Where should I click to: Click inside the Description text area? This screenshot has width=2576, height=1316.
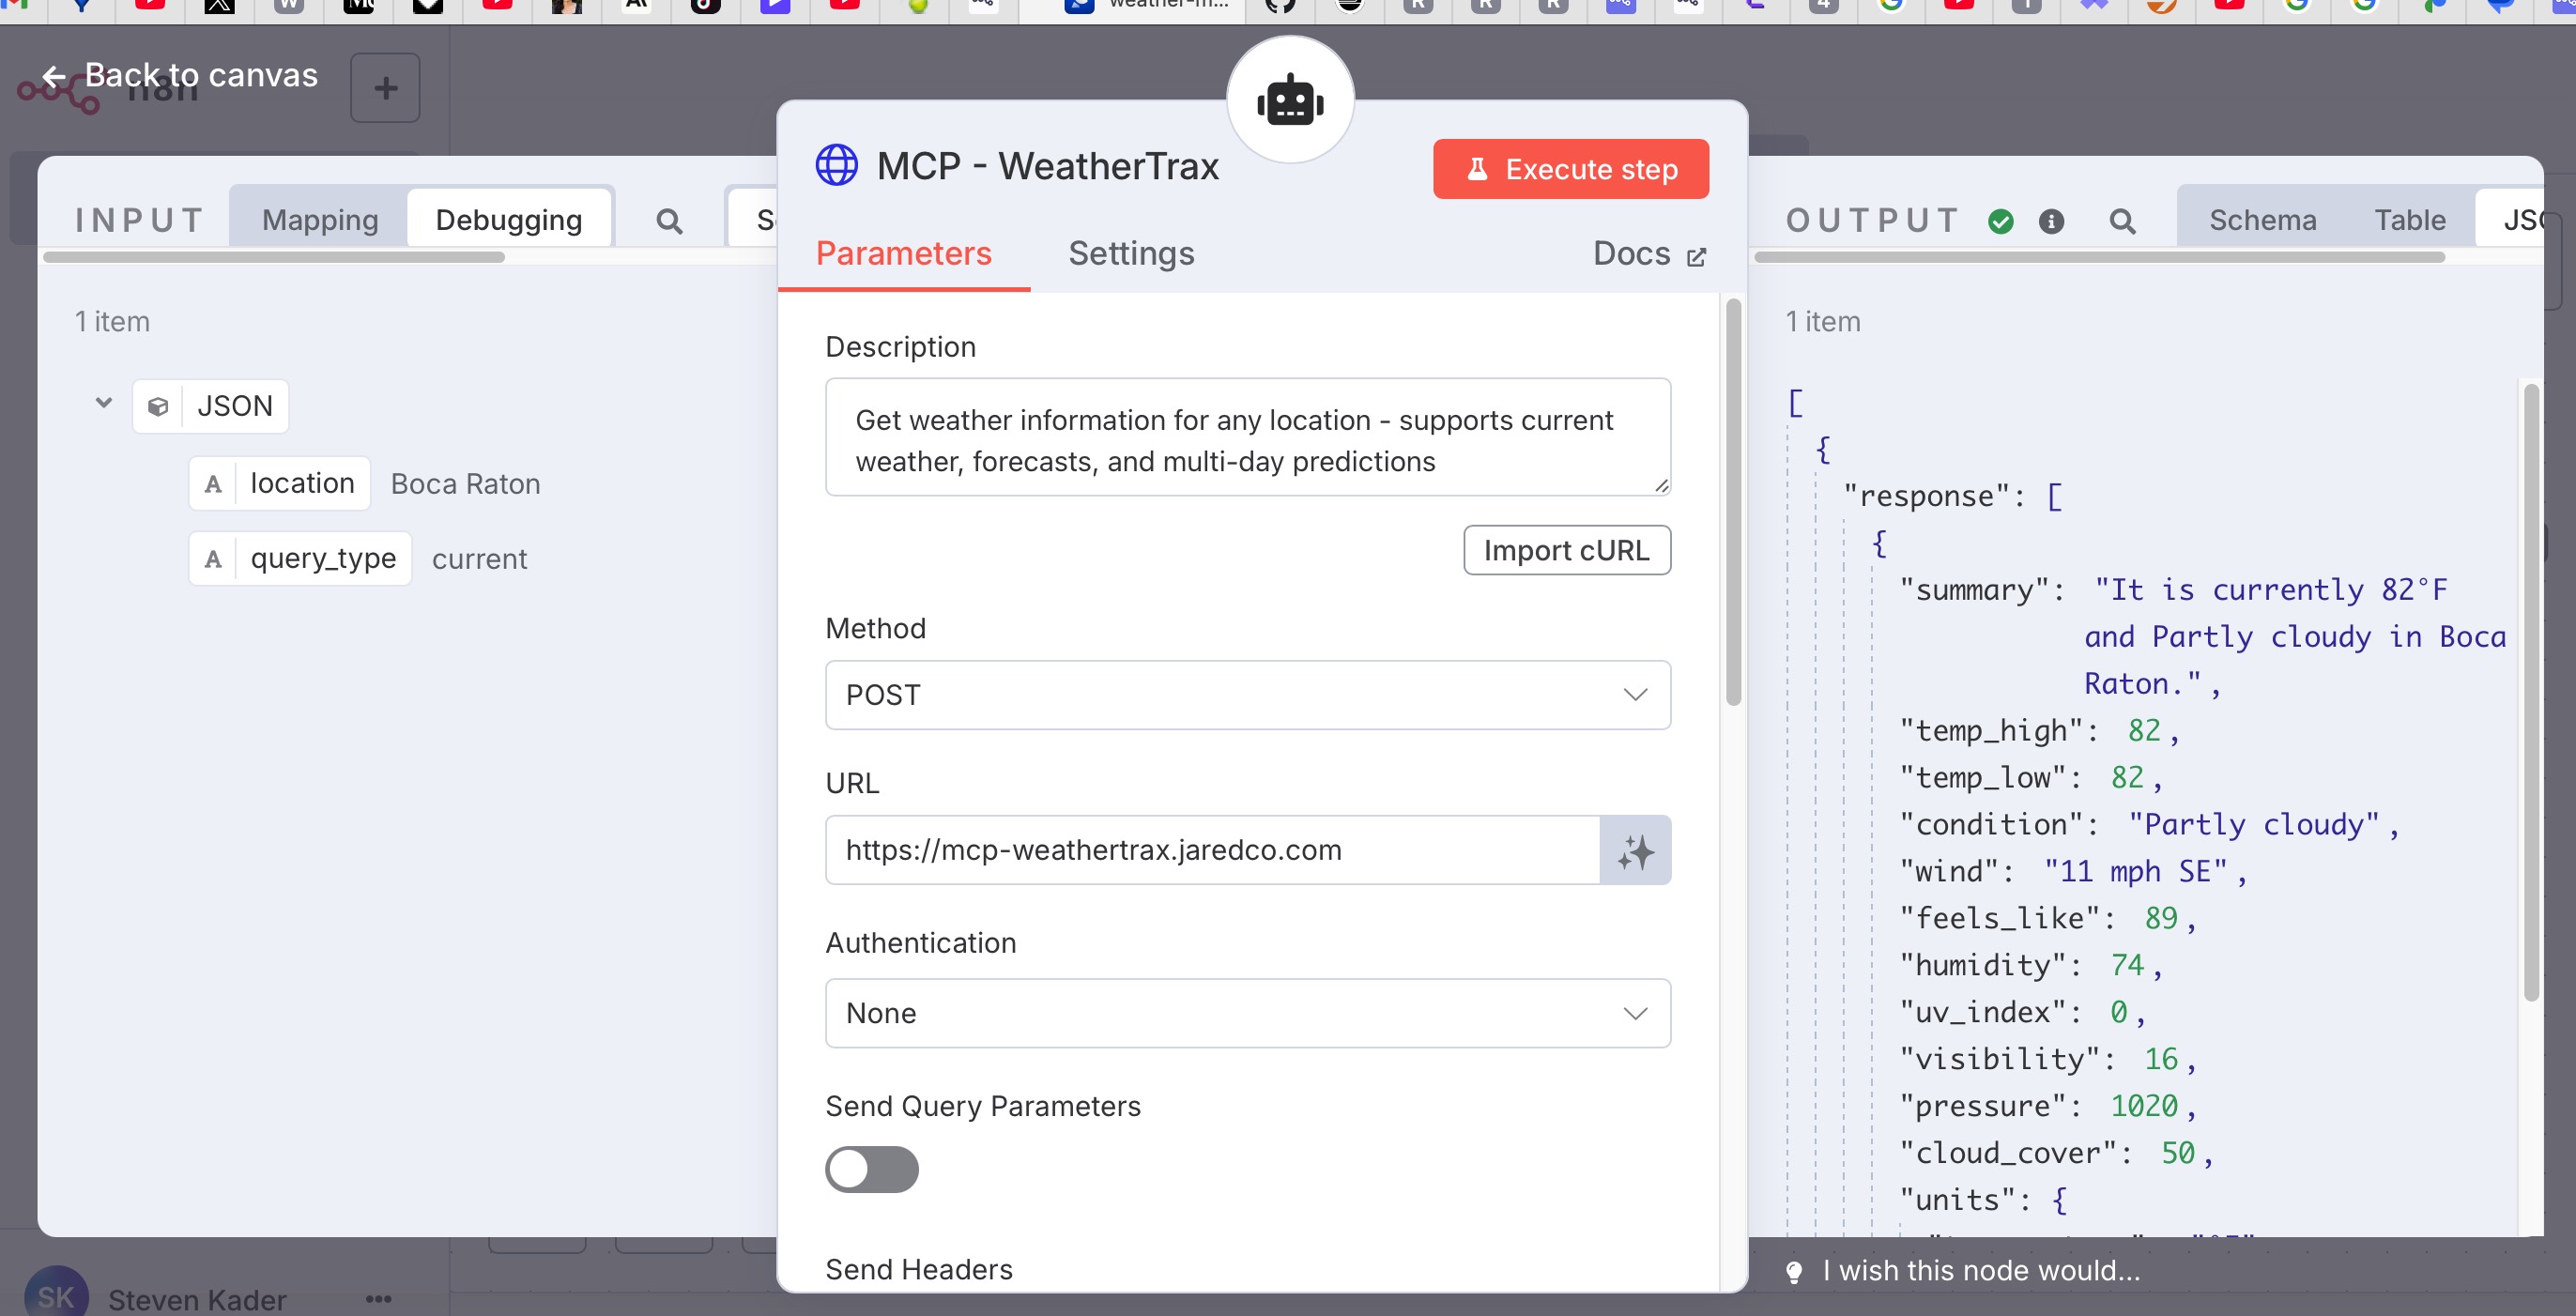(1247, 437)
